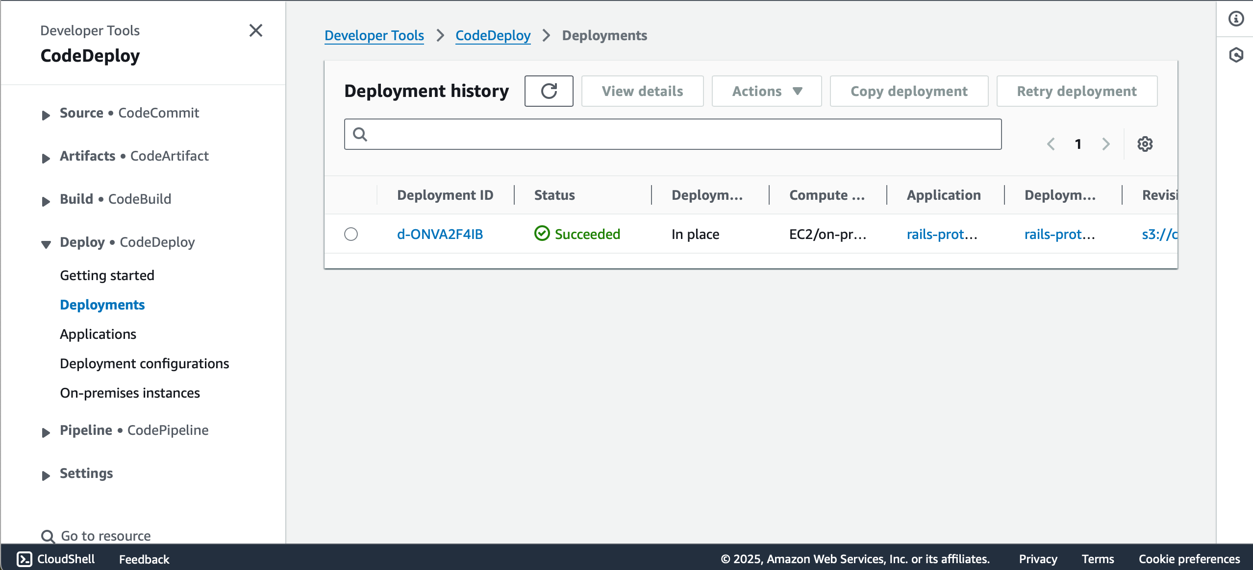Open the hexagon tools panel icon

(1236, 54)
